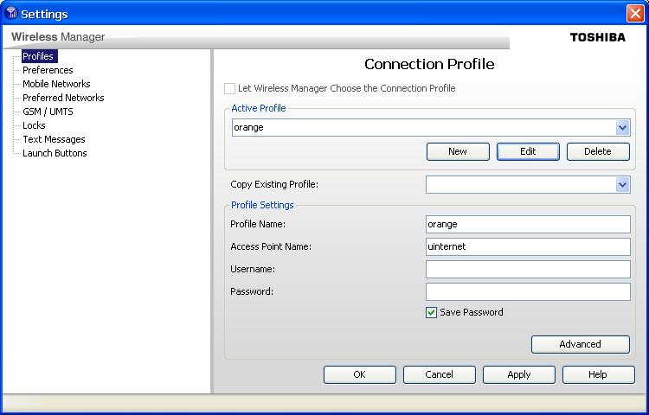This screenshot has width=649, height=415.
Task: Click the Profile Name input field
Action: pos(528,225)
